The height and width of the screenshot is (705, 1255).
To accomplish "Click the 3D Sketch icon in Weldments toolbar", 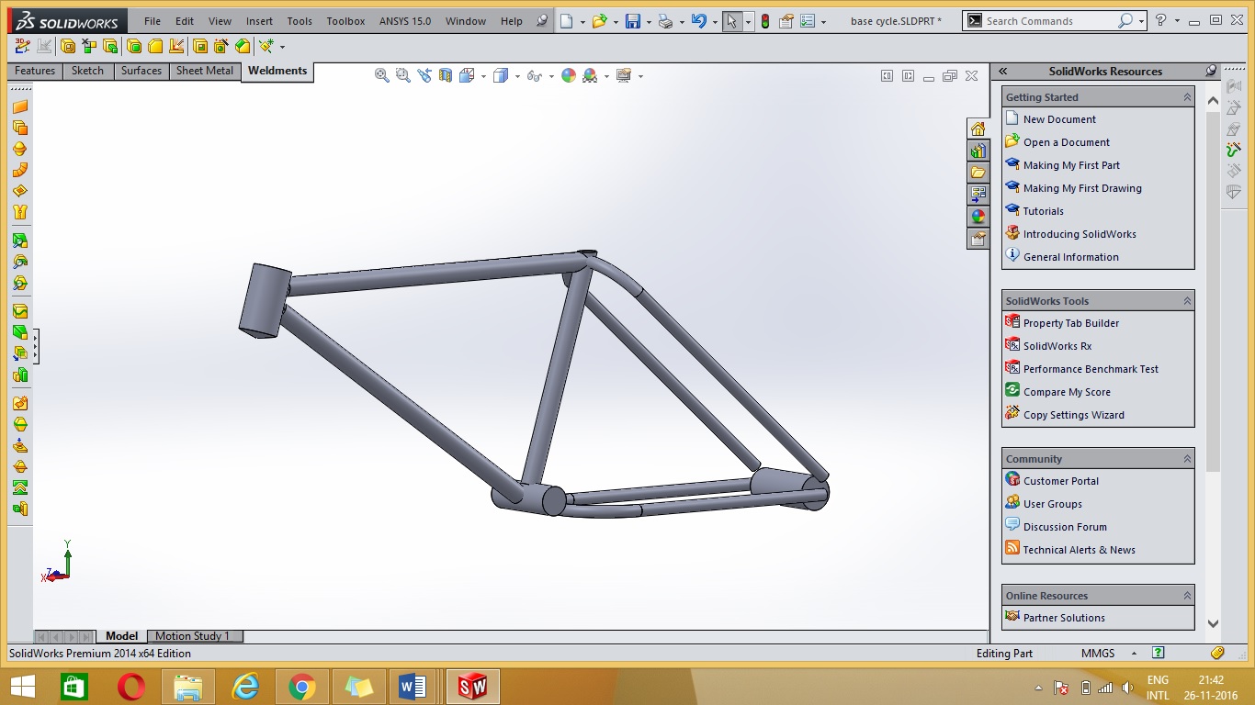I will coord(23,46).
